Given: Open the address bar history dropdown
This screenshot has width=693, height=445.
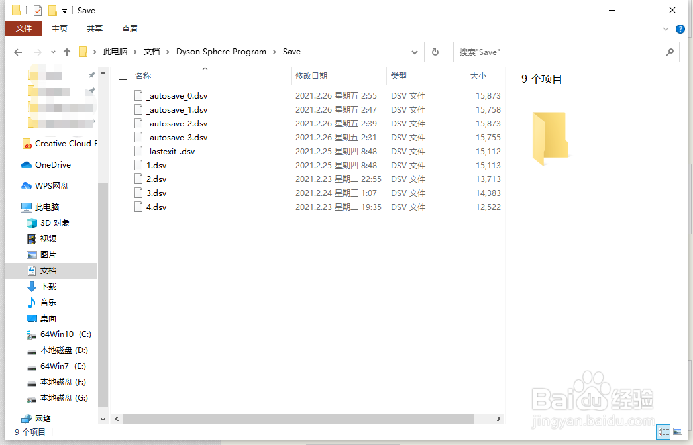Looking at the screenshot, I should coord(415,52).
